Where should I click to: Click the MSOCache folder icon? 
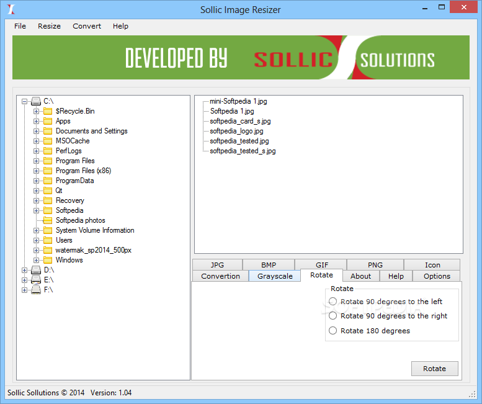click(x=48, y=141)
